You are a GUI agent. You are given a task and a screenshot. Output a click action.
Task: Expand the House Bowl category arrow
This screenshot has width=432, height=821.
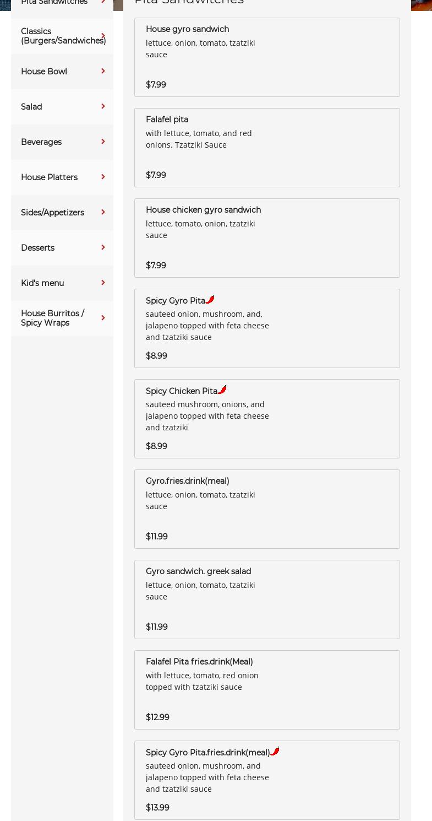[103, 71]
